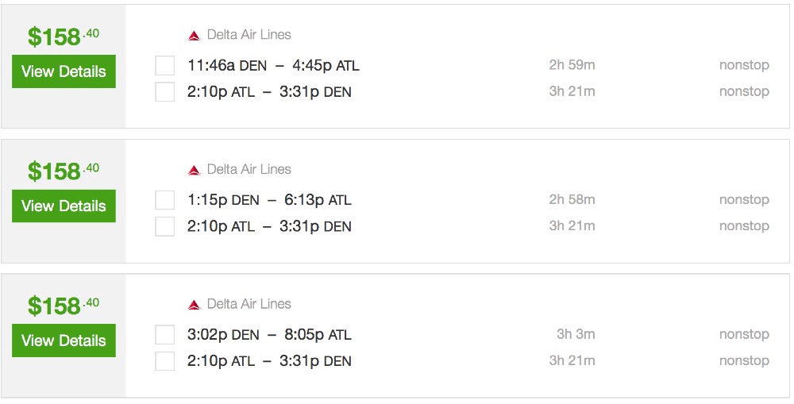This screenshot has height=404, width=794.
Task: Click the $158.40 price in third result
Action: click(64, 306)
